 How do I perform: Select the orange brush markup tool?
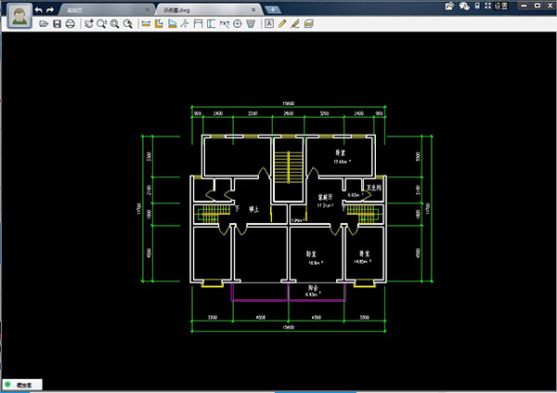(x=295, y=24)
